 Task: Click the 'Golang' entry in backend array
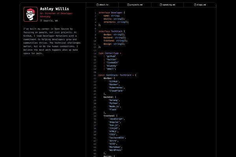click(114, 100)
